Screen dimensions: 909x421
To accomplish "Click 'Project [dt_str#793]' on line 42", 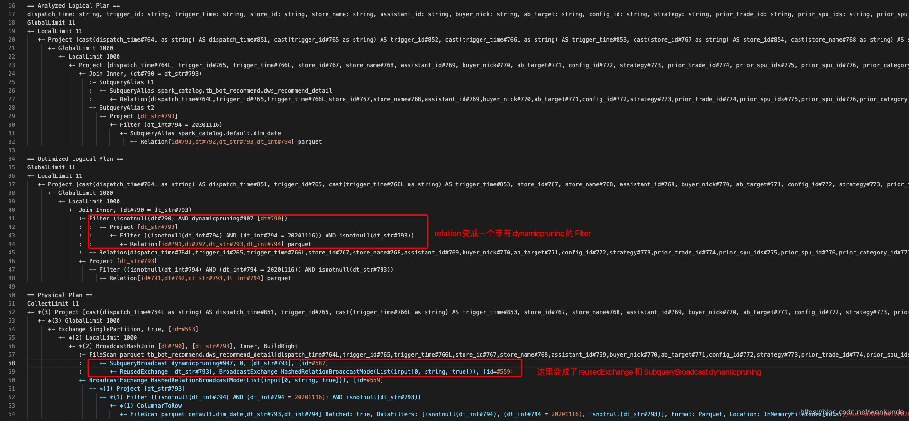I will [144, 227].
